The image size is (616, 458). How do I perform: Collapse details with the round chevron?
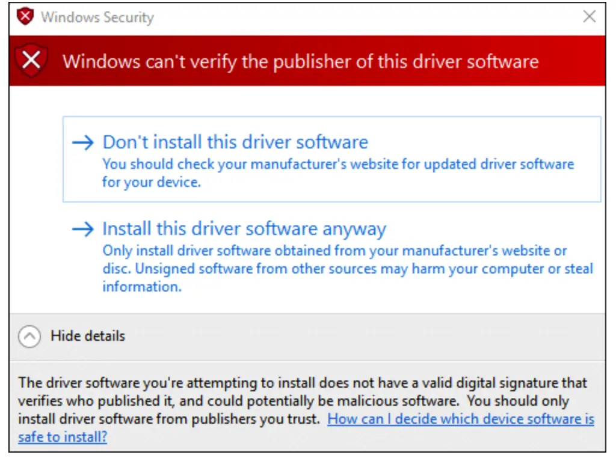tap(29, 337)
